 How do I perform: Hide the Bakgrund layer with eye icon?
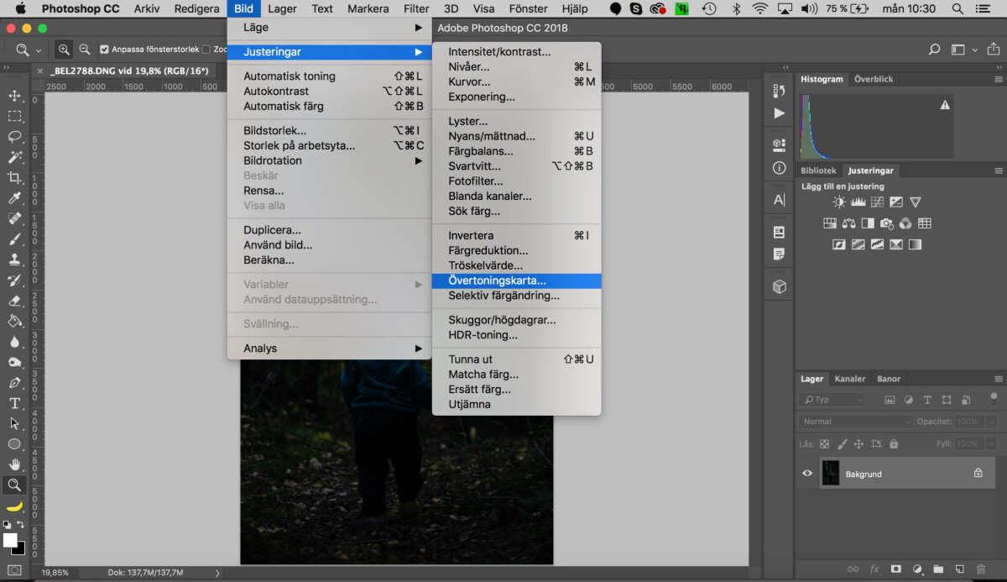(x=807, y=474)
